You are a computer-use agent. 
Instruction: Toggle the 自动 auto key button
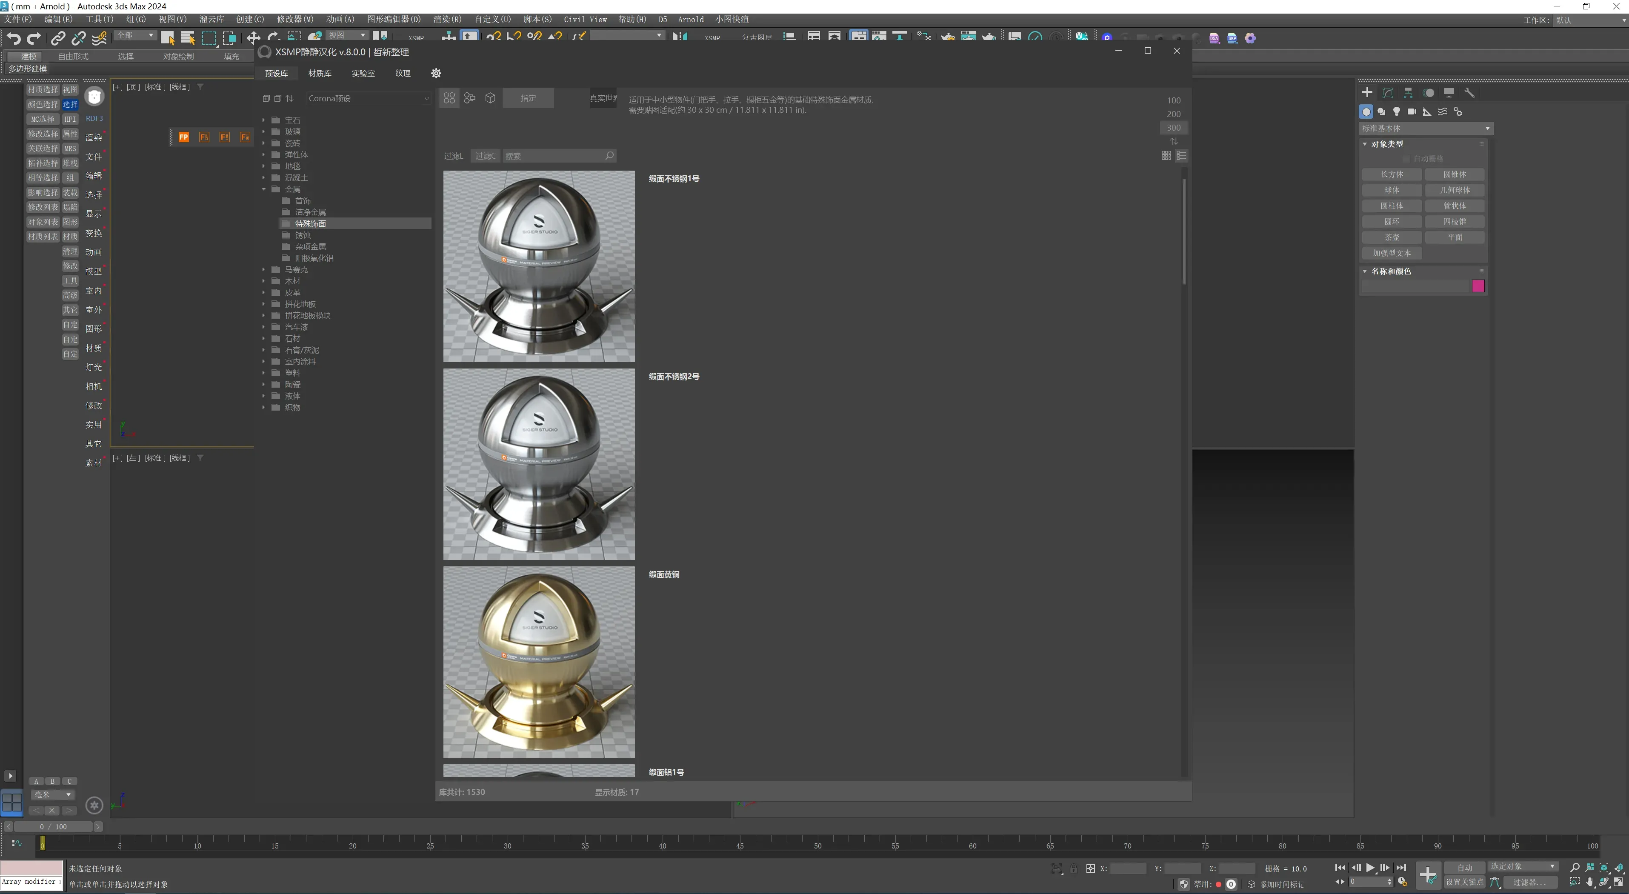coord(1465,868)
